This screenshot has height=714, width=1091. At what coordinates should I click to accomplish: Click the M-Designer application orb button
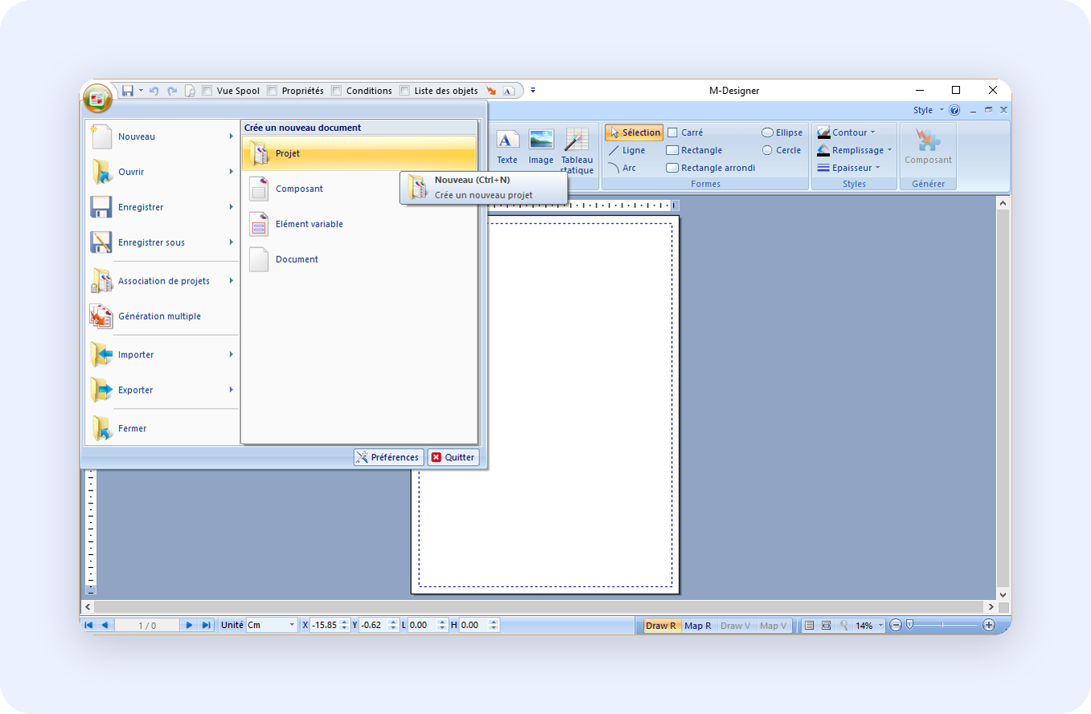click(x=97, y=98)
